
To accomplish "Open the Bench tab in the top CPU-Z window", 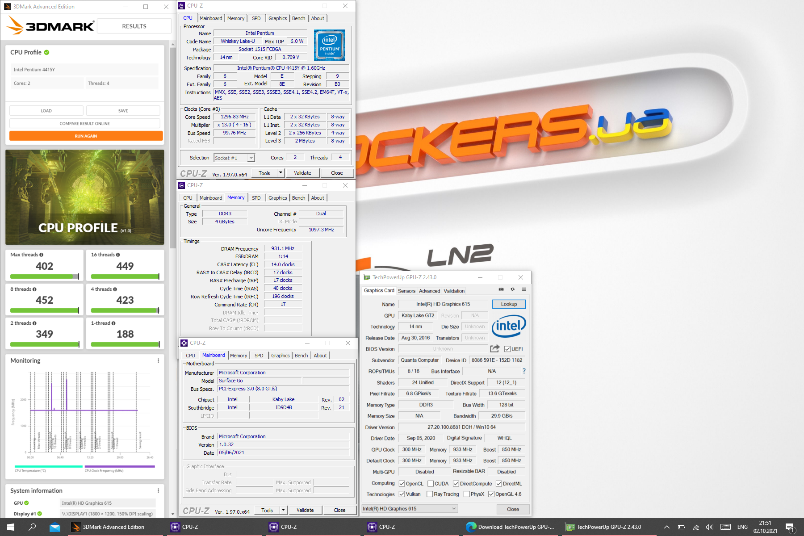I will (x=298, y=18).
